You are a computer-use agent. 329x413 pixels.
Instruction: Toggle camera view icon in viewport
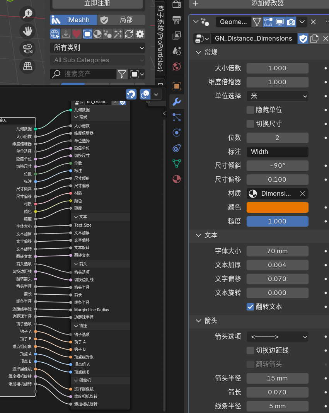point(27,48)
